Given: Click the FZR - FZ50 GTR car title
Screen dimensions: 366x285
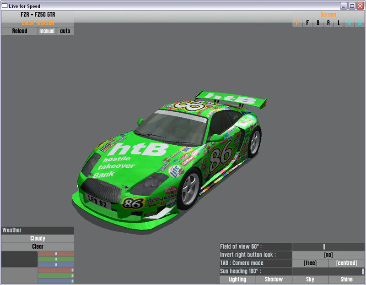Looking at the screenshot, I should point(38,15).
